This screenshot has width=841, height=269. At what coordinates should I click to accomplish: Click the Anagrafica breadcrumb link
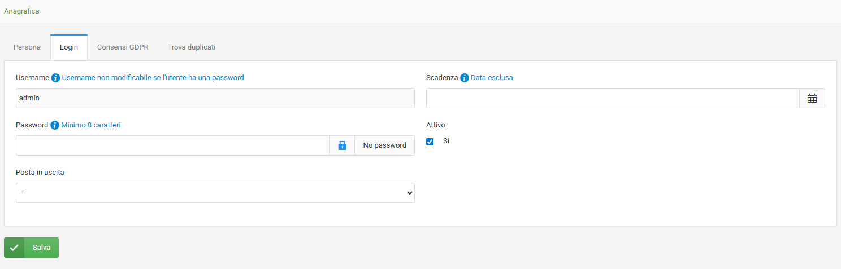click(x=21, y=11)
